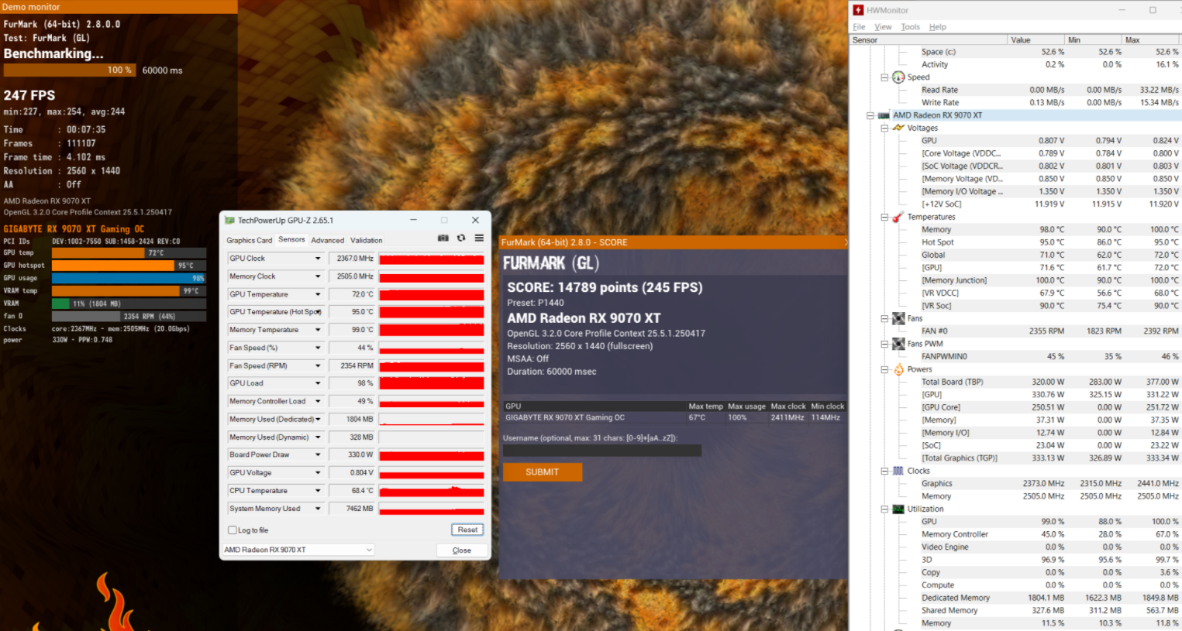Click the Voltages lightning icon

click(898, 128)
